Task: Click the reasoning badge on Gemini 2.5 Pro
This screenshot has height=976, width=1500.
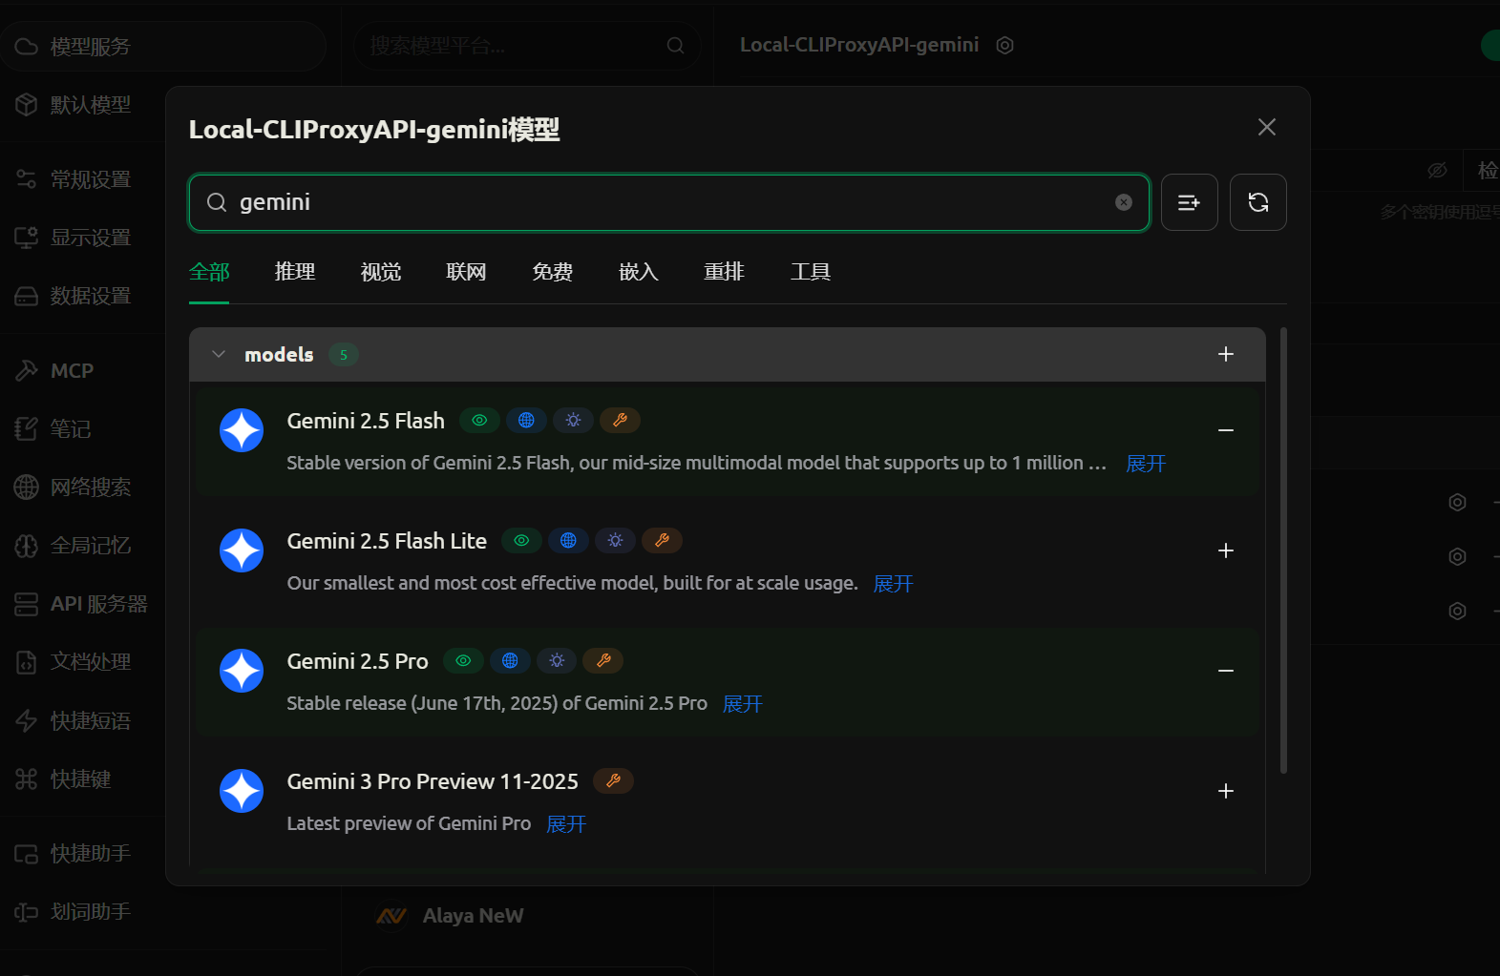Action: point(557,660)
